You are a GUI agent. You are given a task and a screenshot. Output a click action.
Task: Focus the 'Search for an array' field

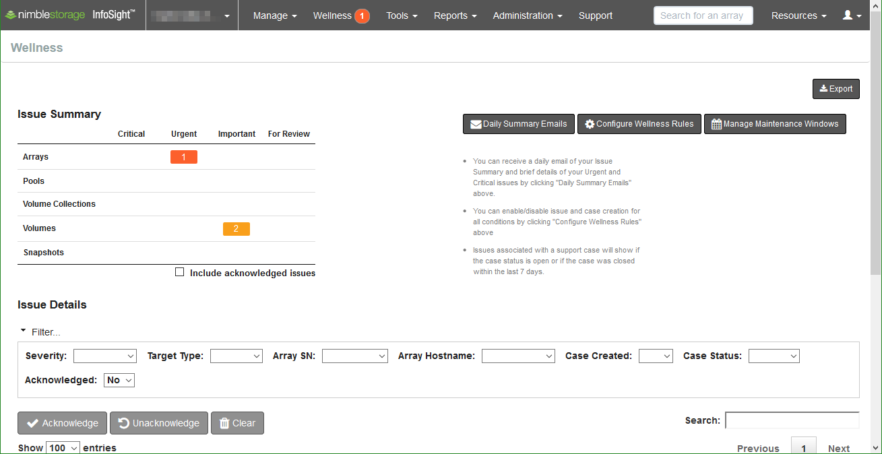point(703,15)
